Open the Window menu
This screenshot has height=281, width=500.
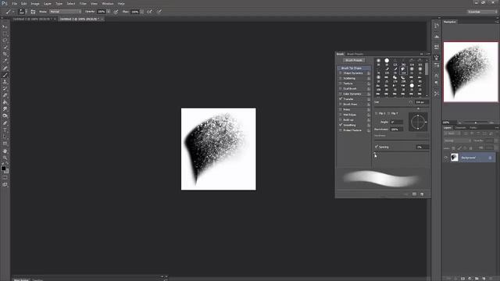tap(108, 3)
